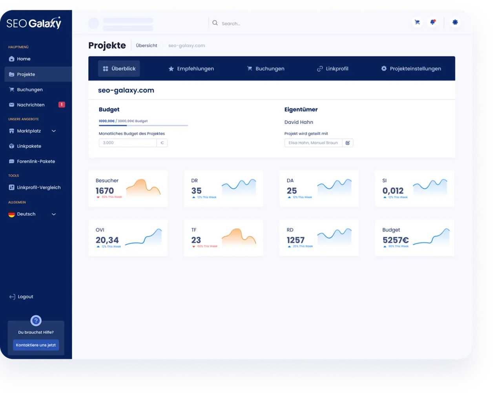496x393 pixels.
Task: Click the Buchungen cart icon in sidebar
Action: 12,90
